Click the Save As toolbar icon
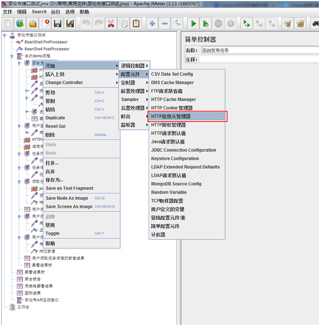Image resolution: width=320 pixels, height=326 pixels. pyautogui.click(x=70, y=24)
